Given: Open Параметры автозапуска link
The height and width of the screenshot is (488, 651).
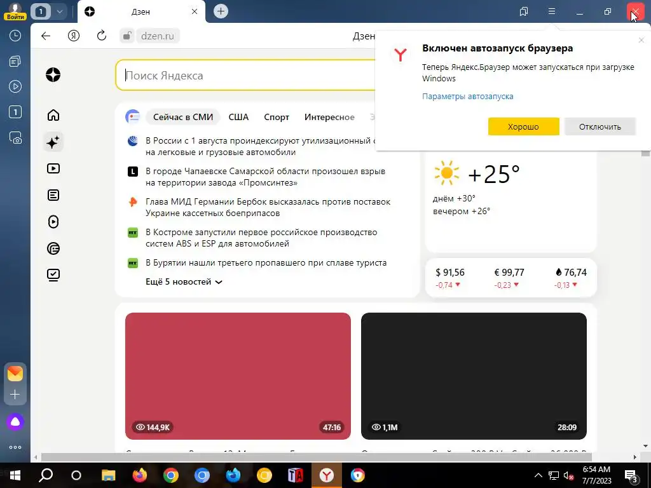Looking at the screenshot, I should 467,97.
